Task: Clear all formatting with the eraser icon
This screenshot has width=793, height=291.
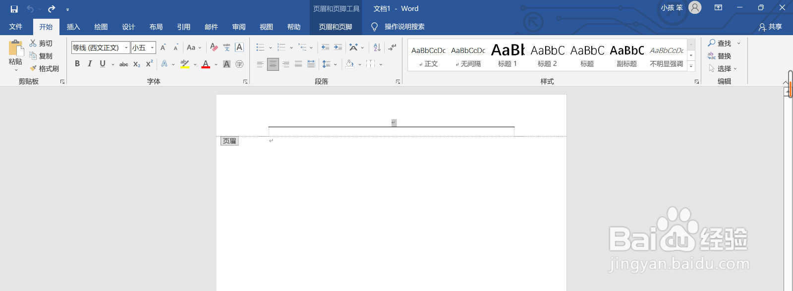Action: pyautogui.click(x=214, y=48)
